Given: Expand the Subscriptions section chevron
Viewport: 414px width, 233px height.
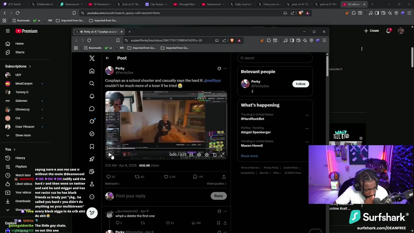Looking at the screenshot, I should click(30, 66).
